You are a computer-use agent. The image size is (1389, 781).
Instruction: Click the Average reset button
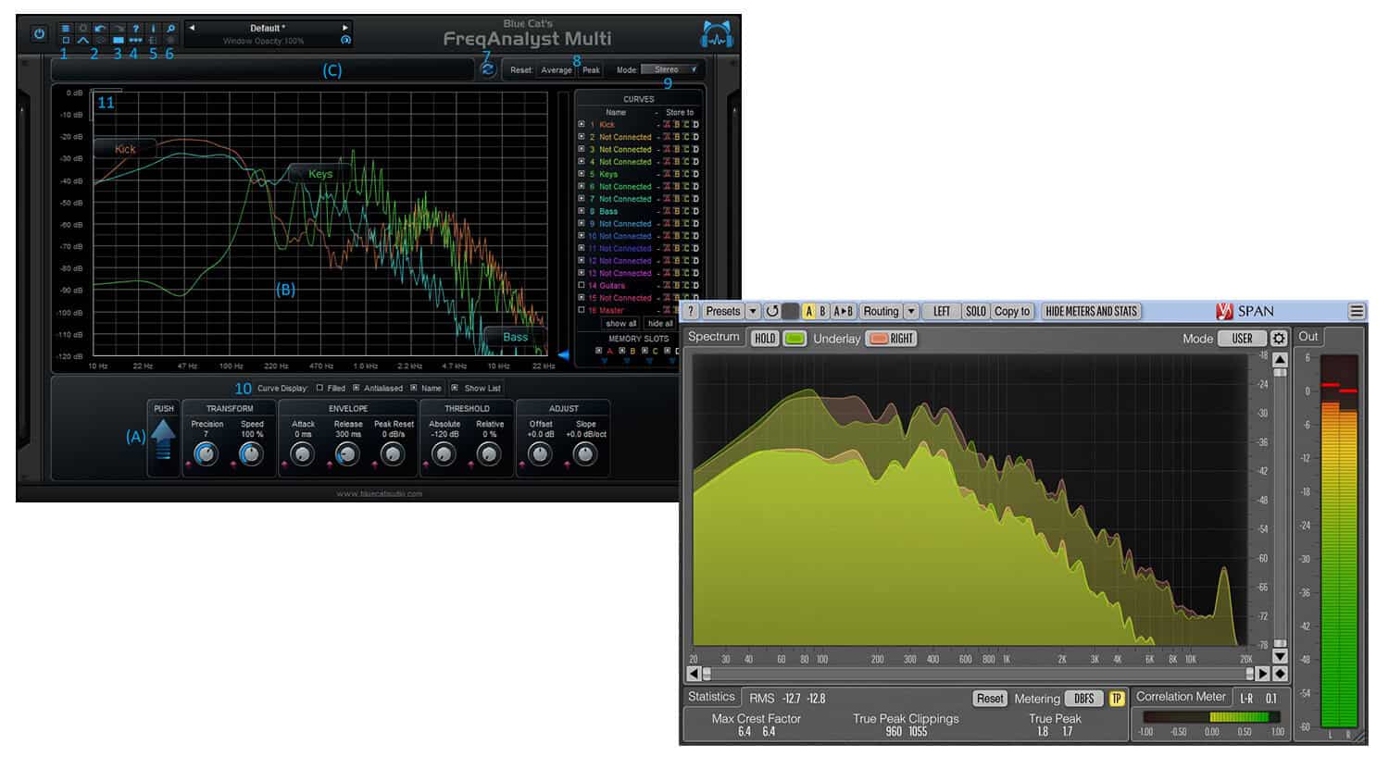click(x=557, y=69)
